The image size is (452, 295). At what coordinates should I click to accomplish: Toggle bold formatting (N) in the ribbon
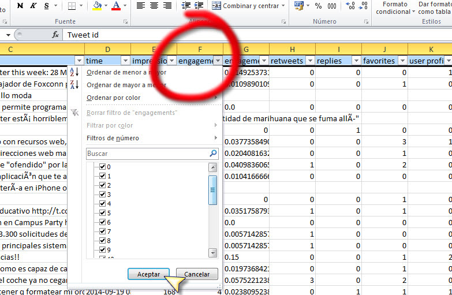pyautogui.click(x=20, y=6)
